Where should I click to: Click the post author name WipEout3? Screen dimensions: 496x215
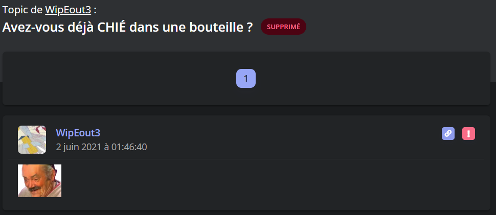point(78,133)
